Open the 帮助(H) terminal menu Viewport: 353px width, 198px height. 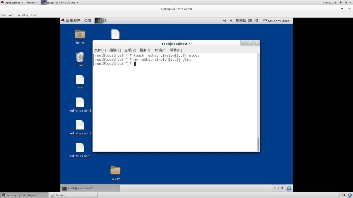pos(176,50)
